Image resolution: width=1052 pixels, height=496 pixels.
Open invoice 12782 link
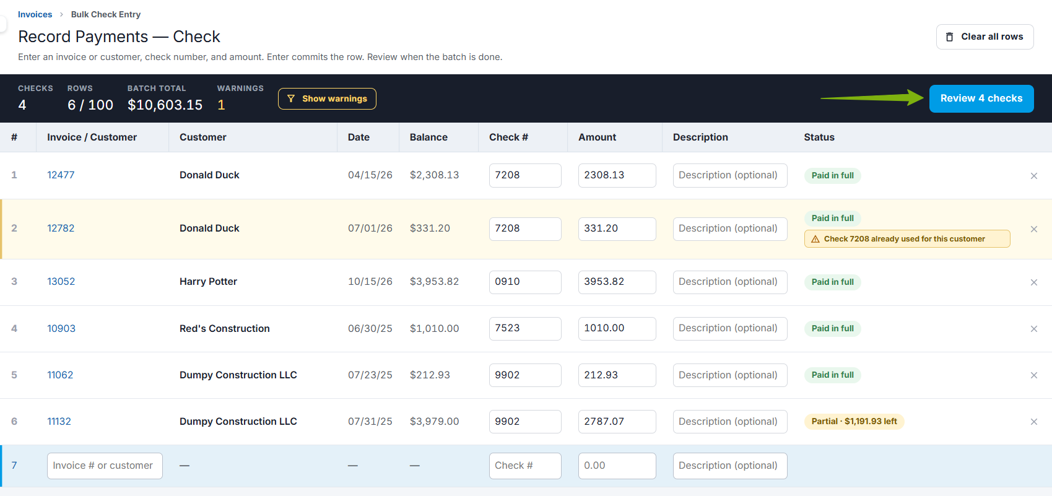tap(61, 228)
